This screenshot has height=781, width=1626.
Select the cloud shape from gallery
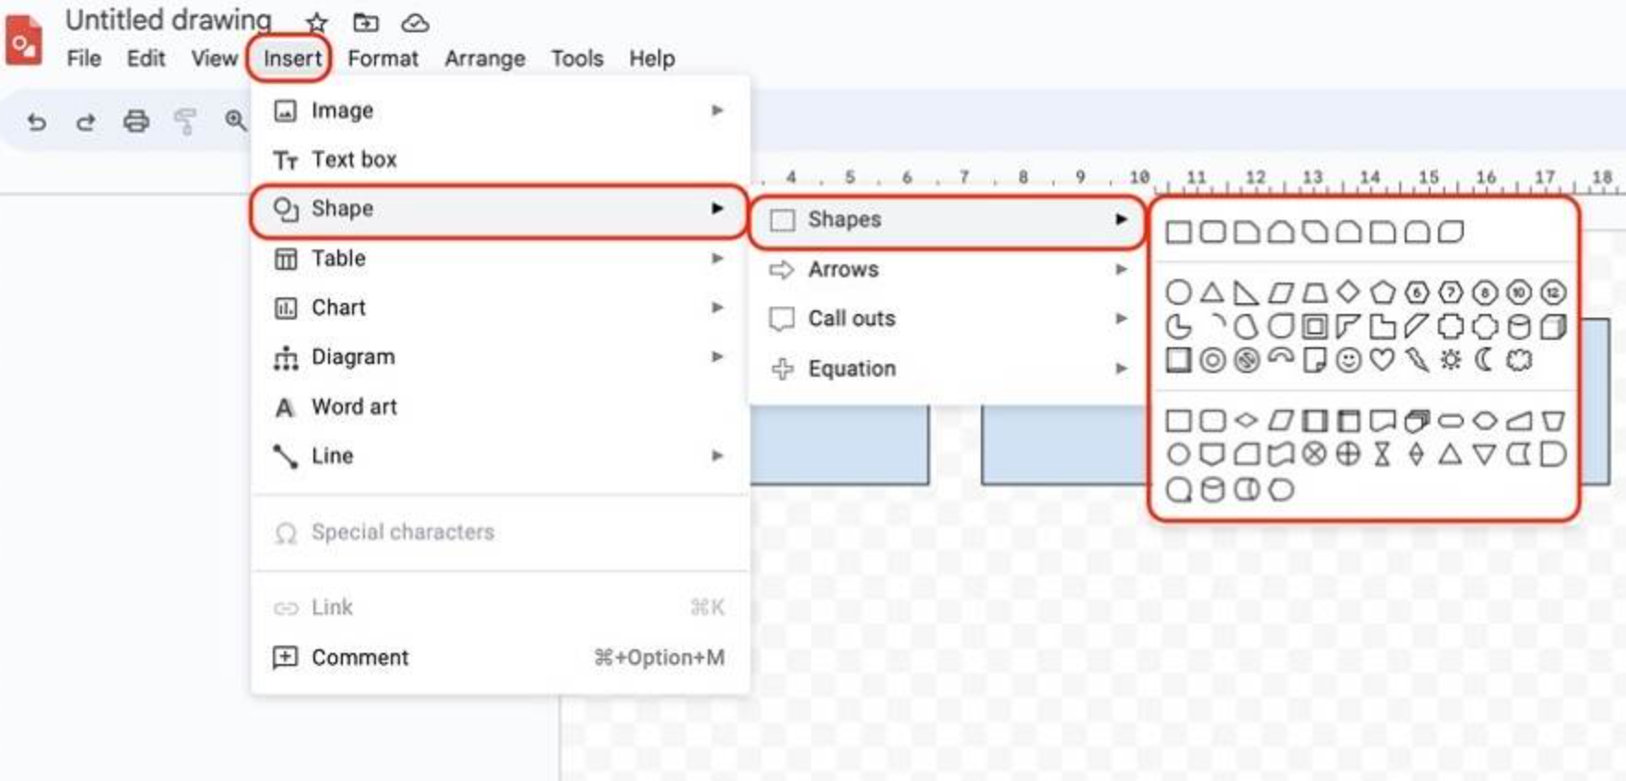click(1518, 360)
